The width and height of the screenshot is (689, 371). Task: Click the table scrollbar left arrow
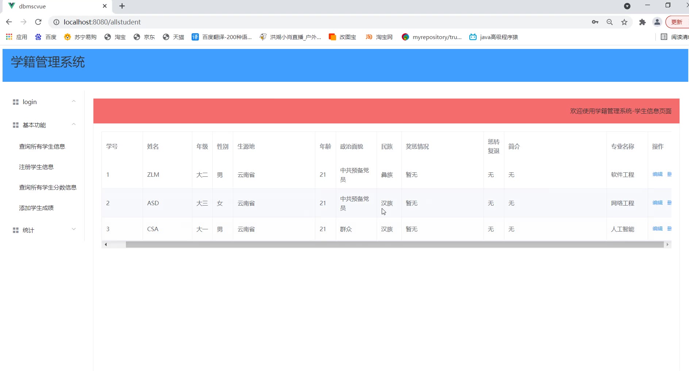[105, 245]
